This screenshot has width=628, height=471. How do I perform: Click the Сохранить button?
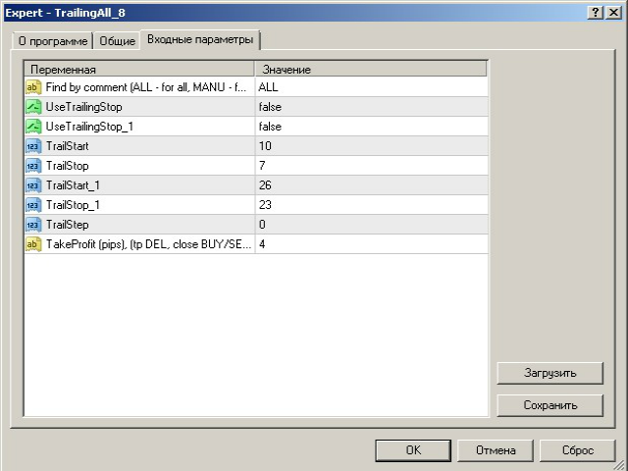click(549, 405)
